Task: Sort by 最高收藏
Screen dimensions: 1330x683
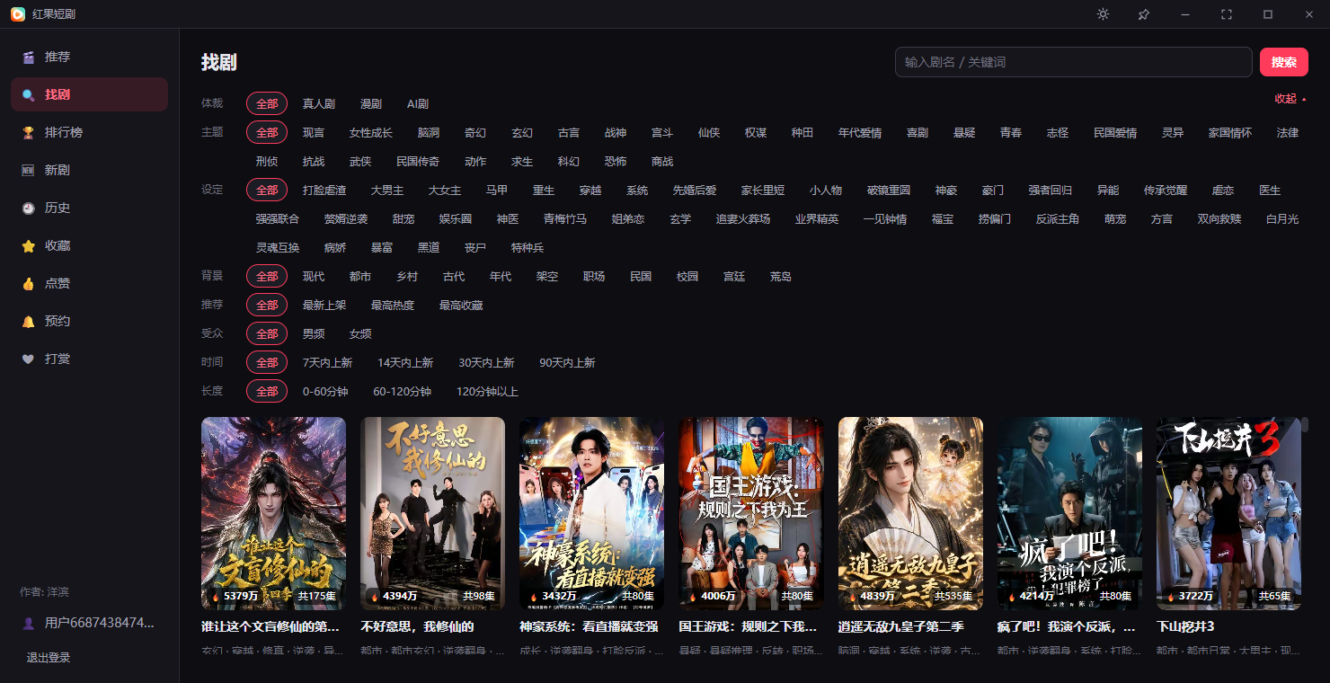Action: 461,306
